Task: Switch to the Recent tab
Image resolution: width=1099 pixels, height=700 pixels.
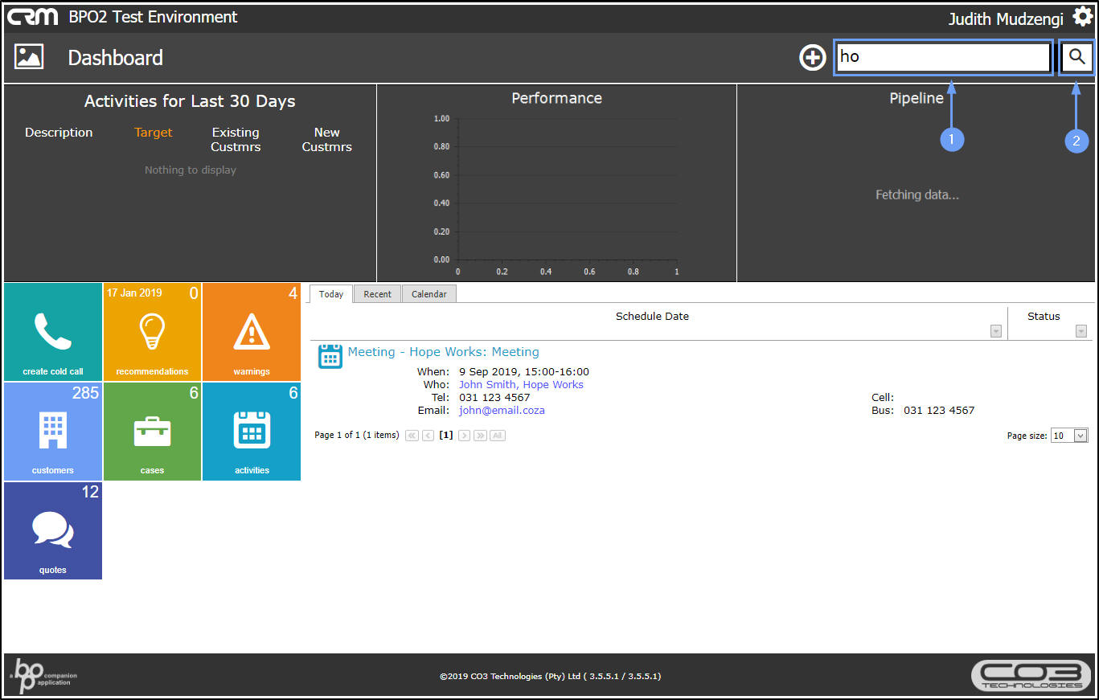Action: (x=378, y=294)
